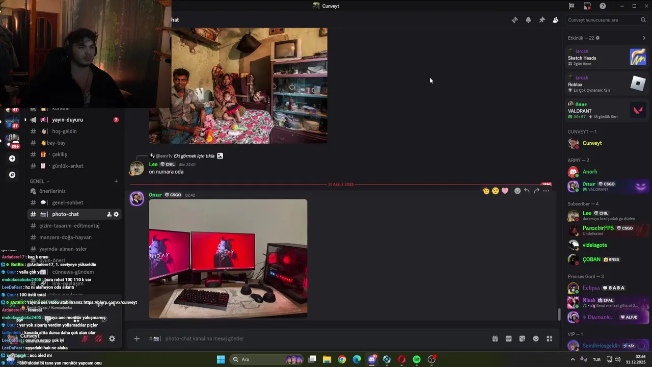Select member videlagote in member list
This screenshot has width=652, height=367.
(x=607, y=245)
